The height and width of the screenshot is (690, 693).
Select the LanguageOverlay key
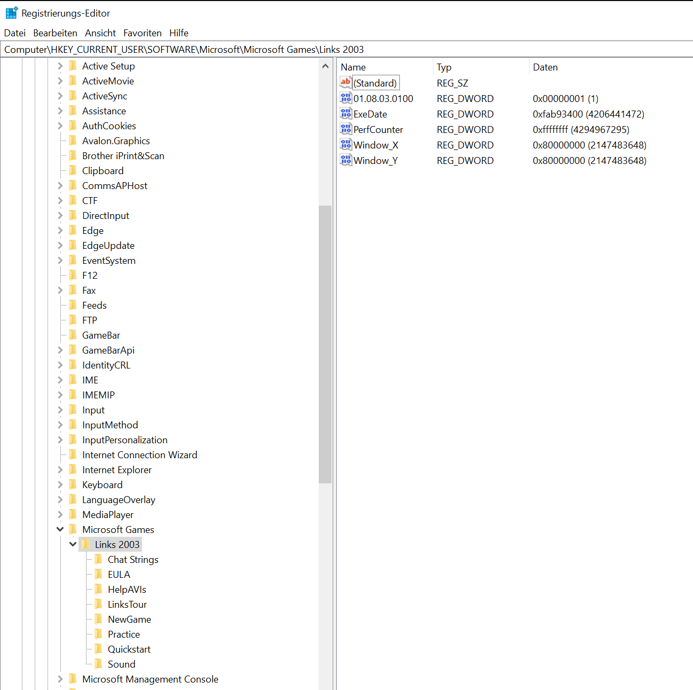[x=119, y=499]
